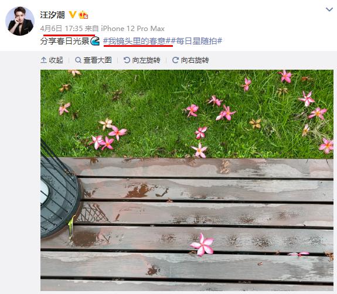The image size is (337, 294).
Task: Rotate image left with 向左旋转
Action: tap(142, 60)
